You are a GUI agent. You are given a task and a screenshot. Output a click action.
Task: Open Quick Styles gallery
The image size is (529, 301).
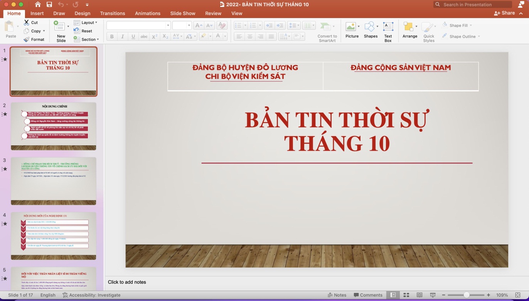[429, 32]
